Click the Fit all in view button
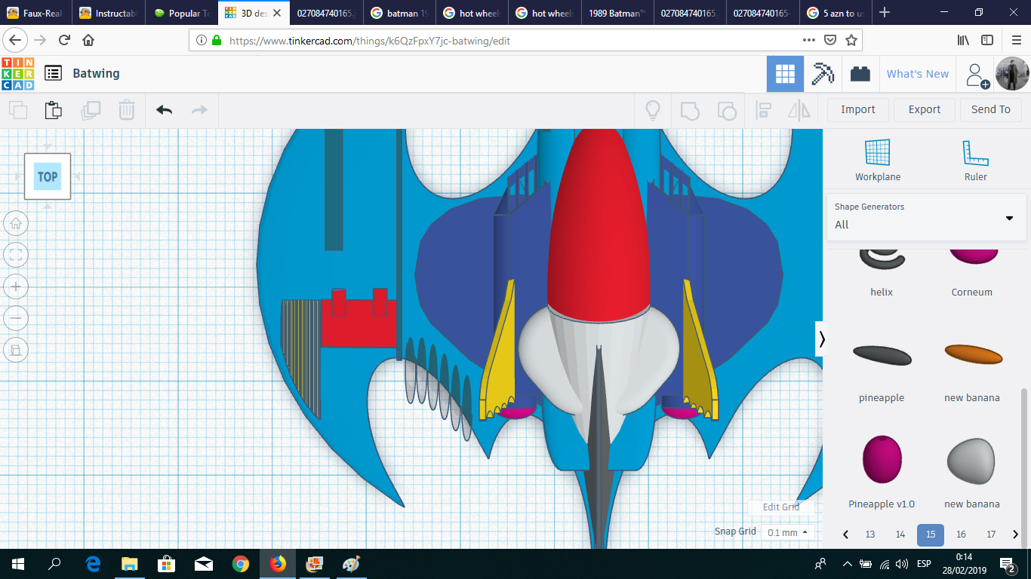The image size is (1031, 579). [16, 255]
